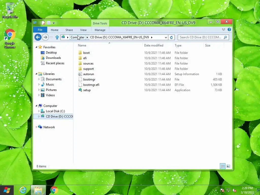This screenshot has height=195, width=260.
Task: Launch Chrome from the taskbar
Action: (54, 190)
